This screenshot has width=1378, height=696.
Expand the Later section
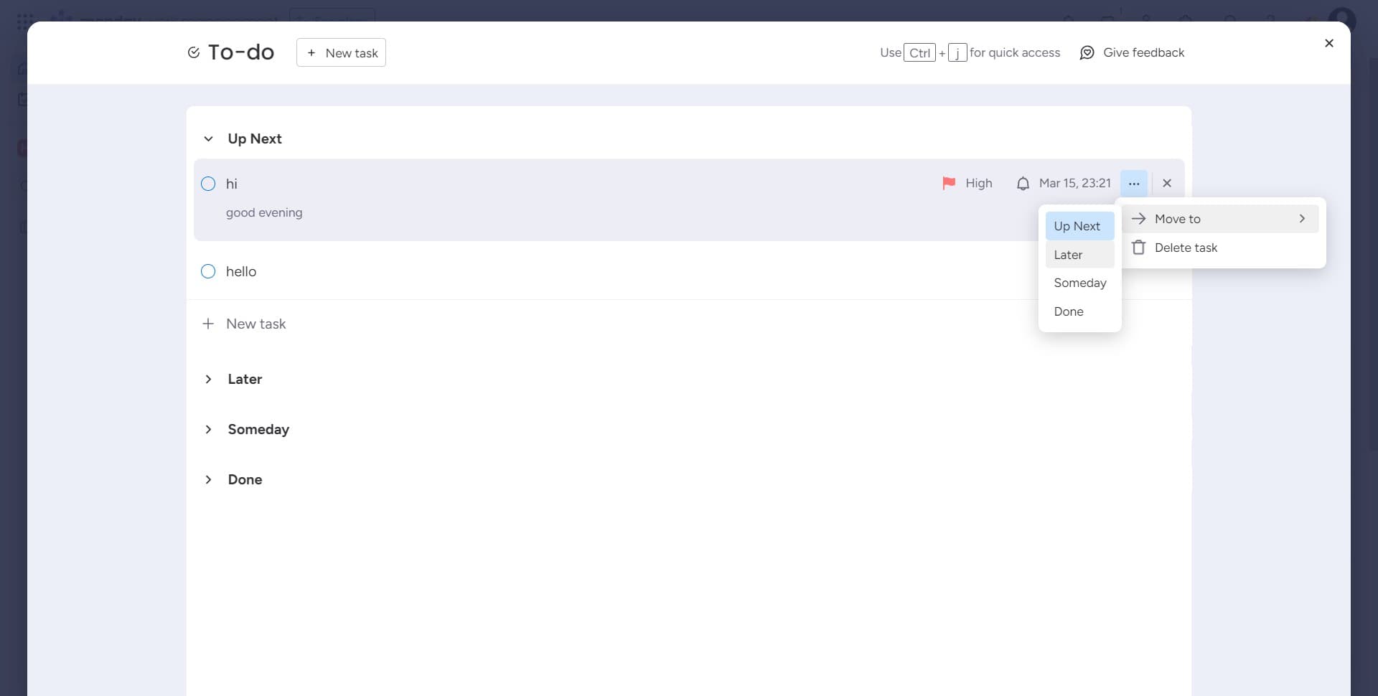[x=208, y=379]
